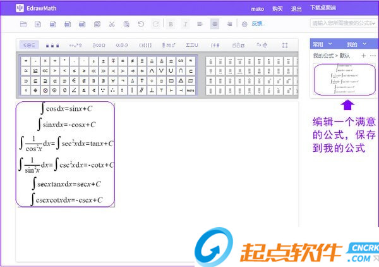This screenshot has width=379, height=267.
Task: Create a new document with the plus-page icon
Action: tap(38, 24)
